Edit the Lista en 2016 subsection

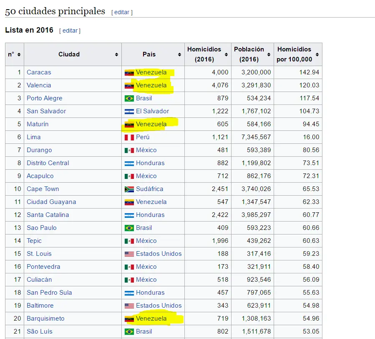(x=70, y=31)
